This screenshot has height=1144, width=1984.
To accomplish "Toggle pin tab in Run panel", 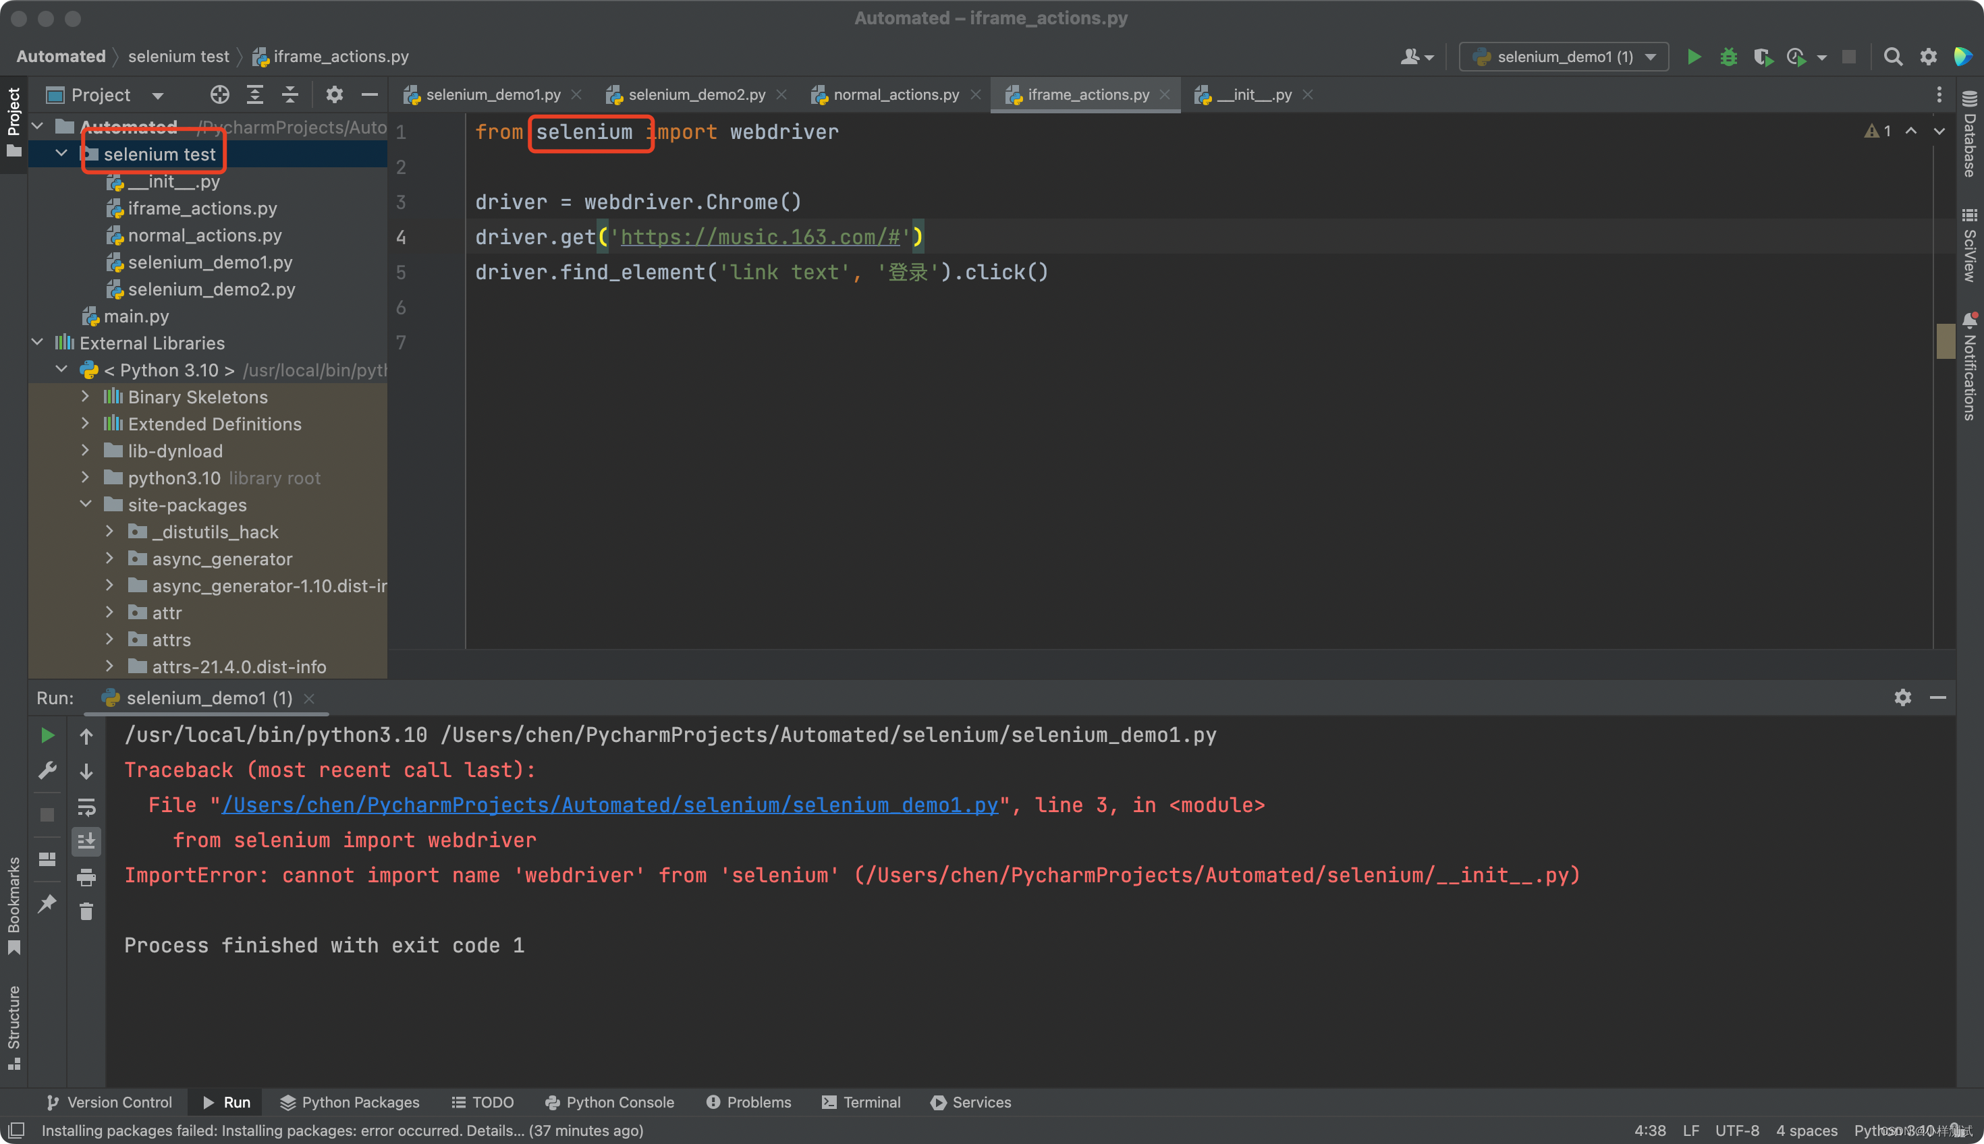I will coord(47,904).
